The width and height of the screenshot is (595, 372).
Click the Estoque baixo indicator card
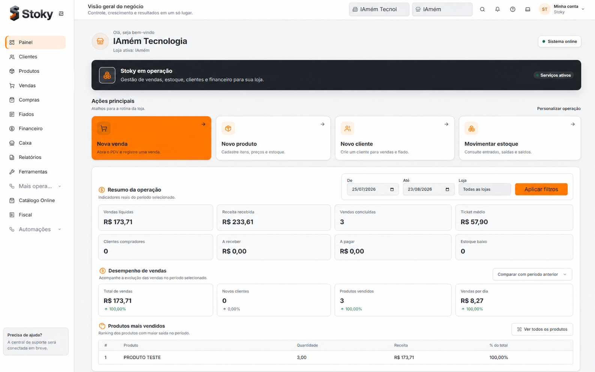514,247
